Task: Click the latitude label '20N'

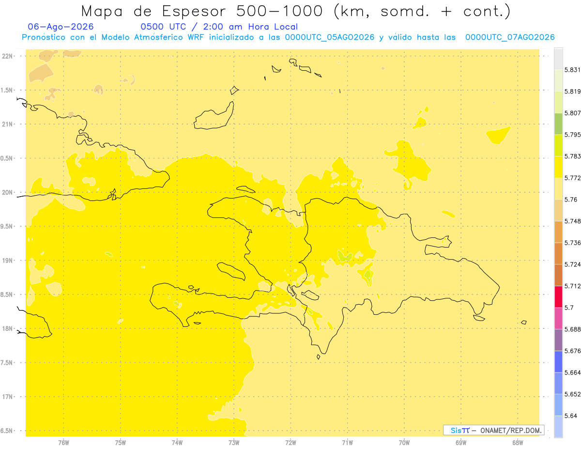Action: coord(8,192)
